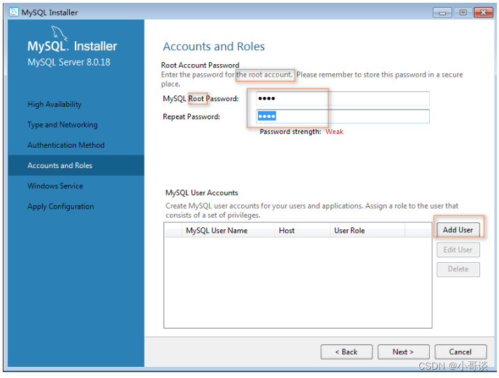The height and width of the screenshot is (378, 499).
Task: Click the Weak password strength text
Action: click(334, 132)
